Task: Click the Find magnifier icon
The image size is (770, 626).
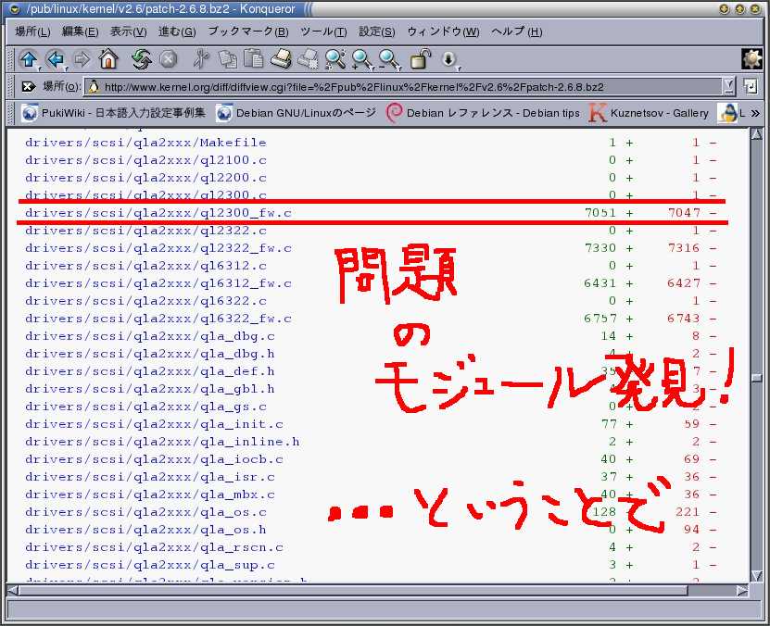Action: tap(335, 59)
